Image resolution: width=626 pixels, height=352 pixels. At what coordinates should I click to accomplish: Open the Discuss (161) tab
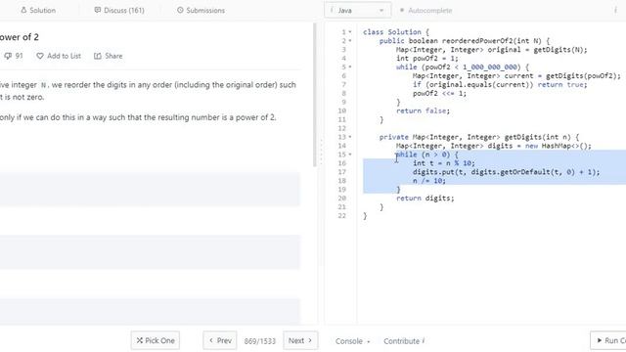pos(119,11)
